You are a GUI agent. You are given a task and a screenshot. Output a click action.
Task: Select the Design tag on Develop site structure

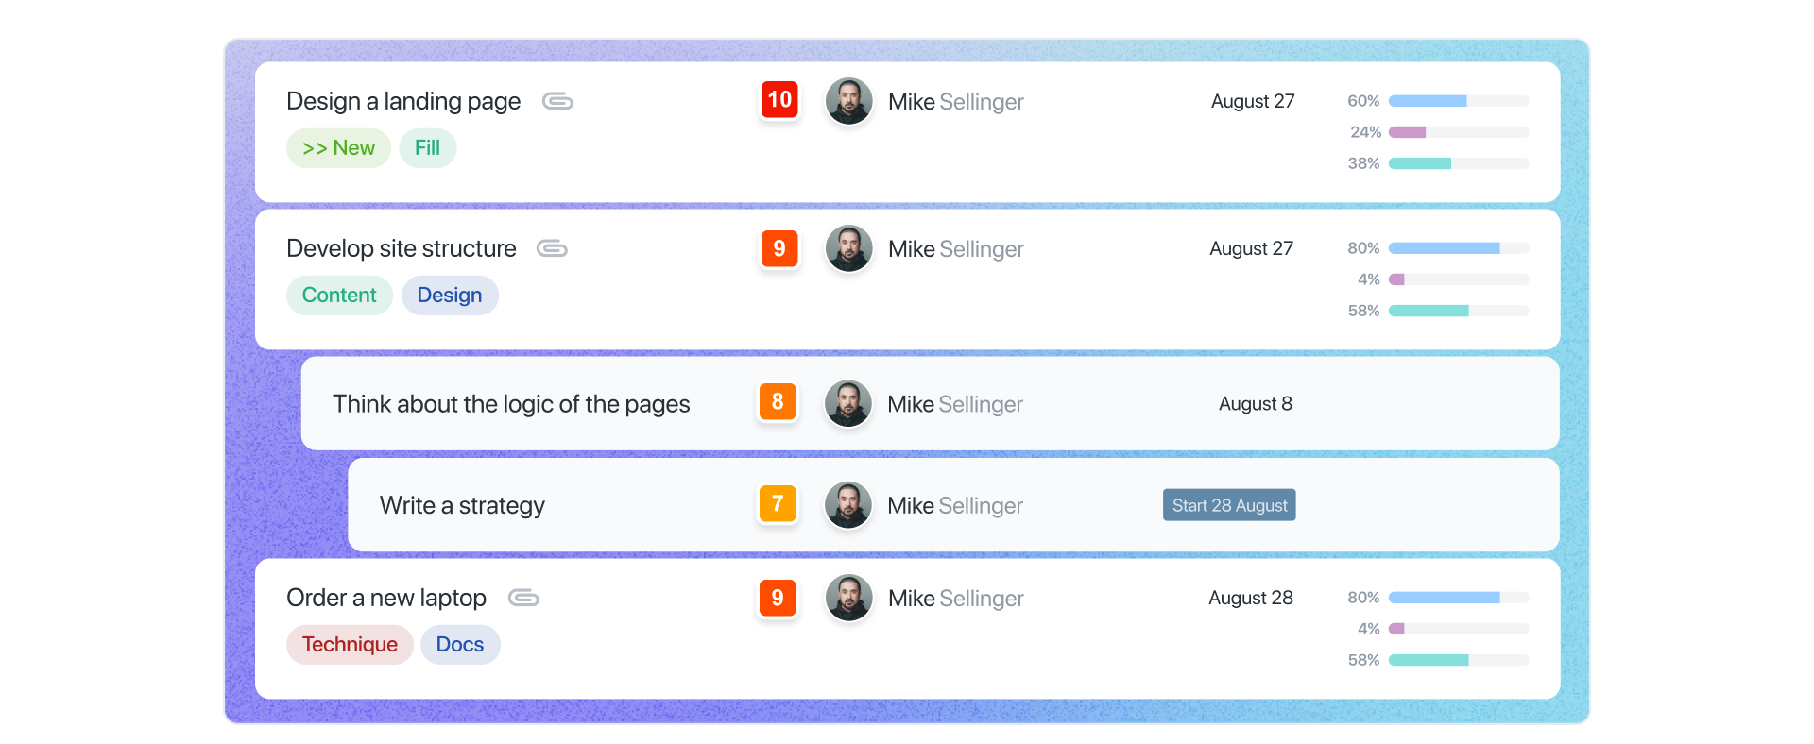pos(450,295)
